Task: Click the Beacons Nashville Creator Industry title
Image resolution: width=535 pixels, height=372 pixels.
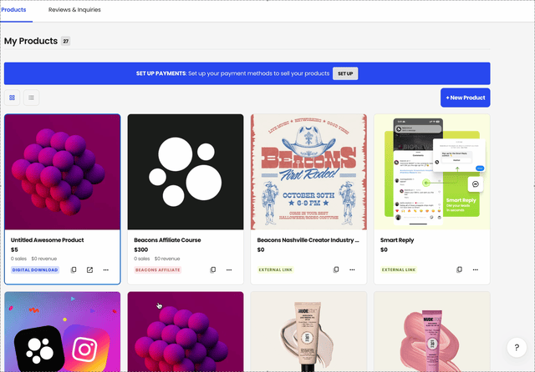Action: (x=308, y=240)
